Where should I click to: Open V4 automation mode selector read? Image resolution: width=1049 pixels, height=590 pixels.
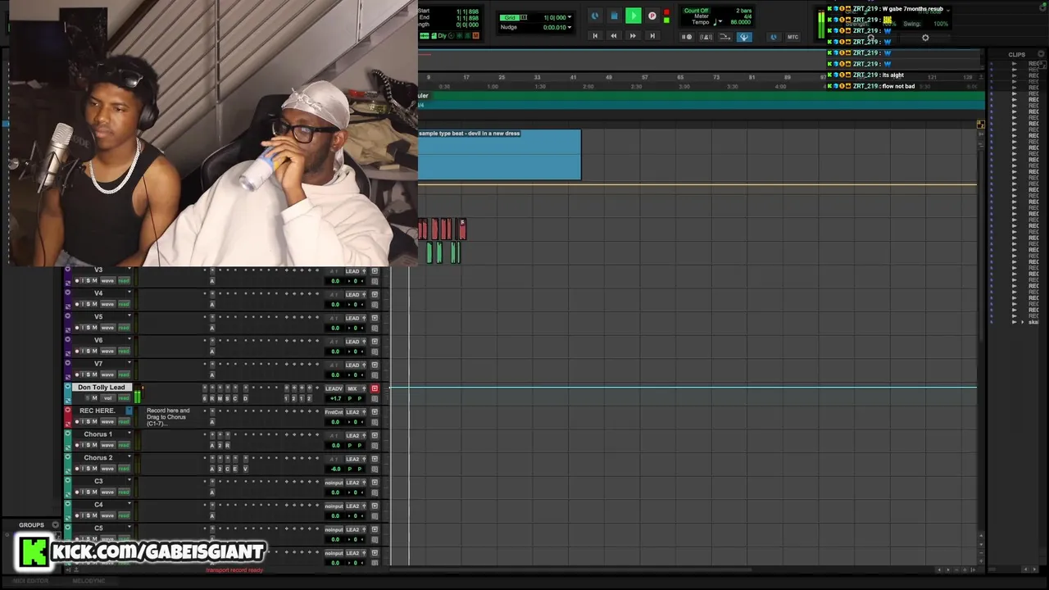pyautogui.click(x=124, y=305)
